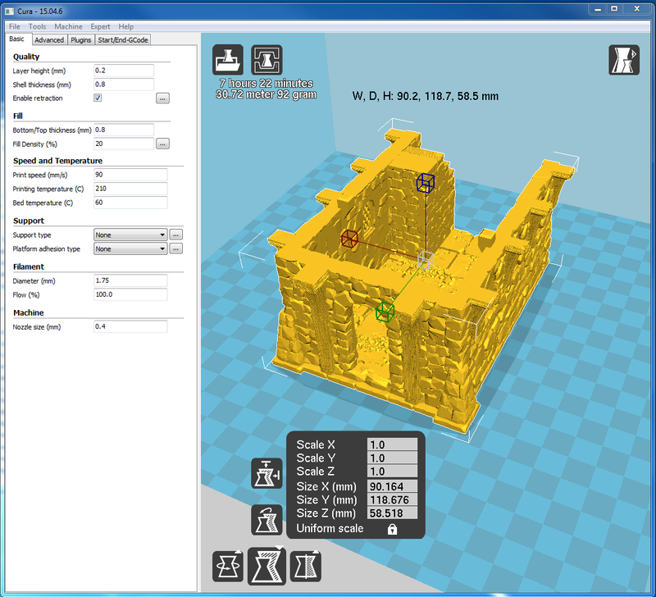The image size is (656, 597).
Task: Click the green Y-axis scale handle
Action: (385, 312)
